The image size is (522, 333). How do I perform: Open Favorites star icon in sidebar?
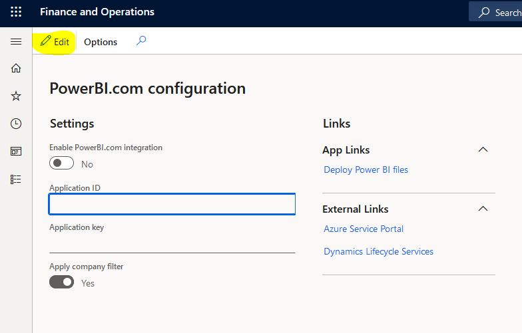[16, 96]
